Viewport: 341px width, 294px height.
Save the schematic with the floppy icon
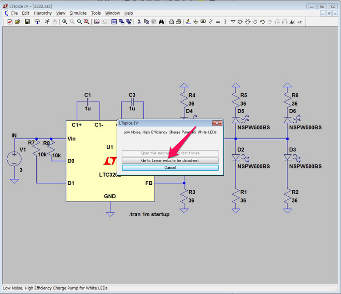point(27,22)
